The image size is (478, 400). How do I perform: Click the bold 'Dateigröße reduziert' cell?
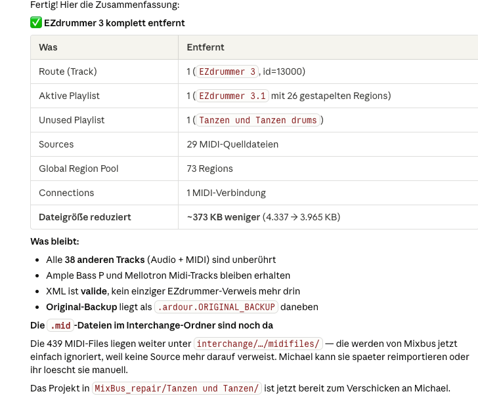click(85, 217)
